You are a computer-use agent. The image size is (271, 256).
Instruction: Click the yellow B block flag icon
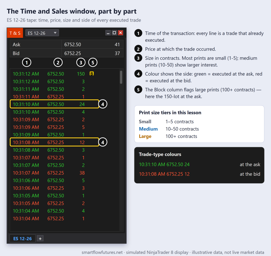pyautogui.click(x=92, y=74)
